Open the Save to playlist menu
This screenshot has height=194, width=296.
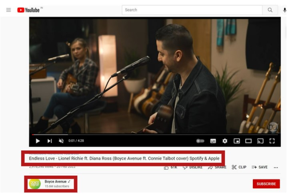pos(259,167)
